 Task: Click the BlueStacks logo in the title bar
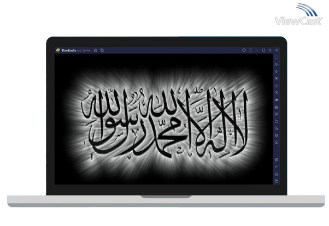(x=58, y=50)
